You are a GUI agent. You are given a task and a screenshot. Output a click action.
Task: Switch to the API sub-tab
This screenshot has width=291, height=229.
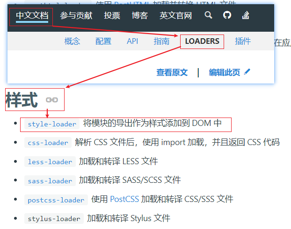[132, 41]
